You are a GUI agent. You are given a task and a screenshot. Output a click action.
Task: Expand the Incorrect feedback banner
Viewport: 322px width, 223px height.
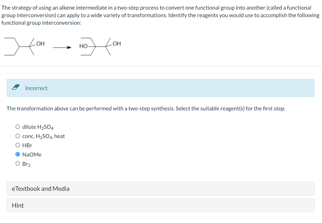point(161,88)
